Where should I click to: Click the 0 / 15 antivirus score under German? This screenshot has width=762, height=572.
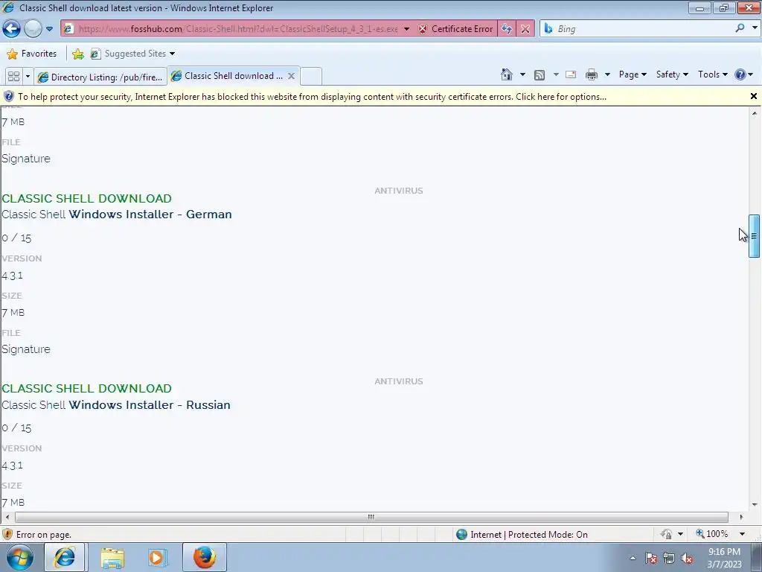(x=16, y=238)
